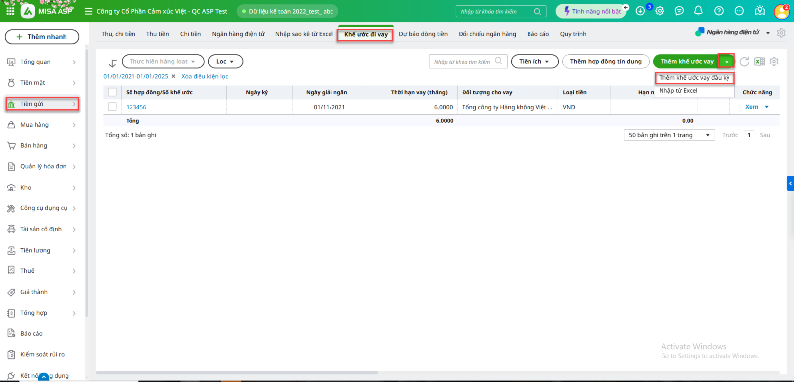This screenshot has height=382, width=794.
Task: Open the Lọc filter dropdown
Action: coord(225,62)
